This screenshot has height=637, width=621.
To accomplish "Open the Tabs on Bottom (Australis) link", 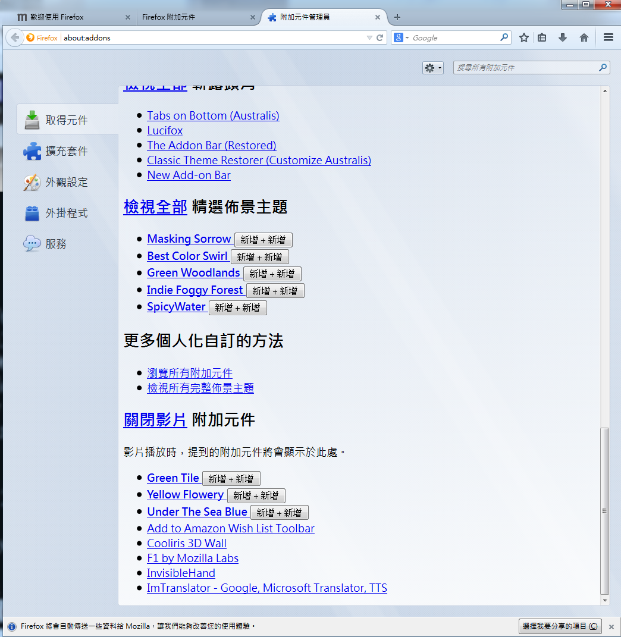I will [x=213, y=116].
